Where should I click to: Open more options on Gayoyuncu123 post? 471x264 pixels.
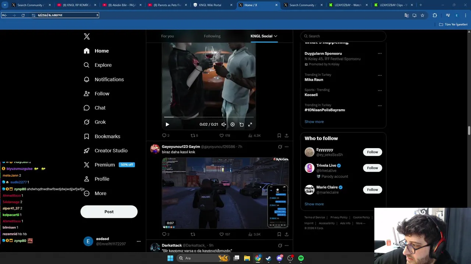287,147
